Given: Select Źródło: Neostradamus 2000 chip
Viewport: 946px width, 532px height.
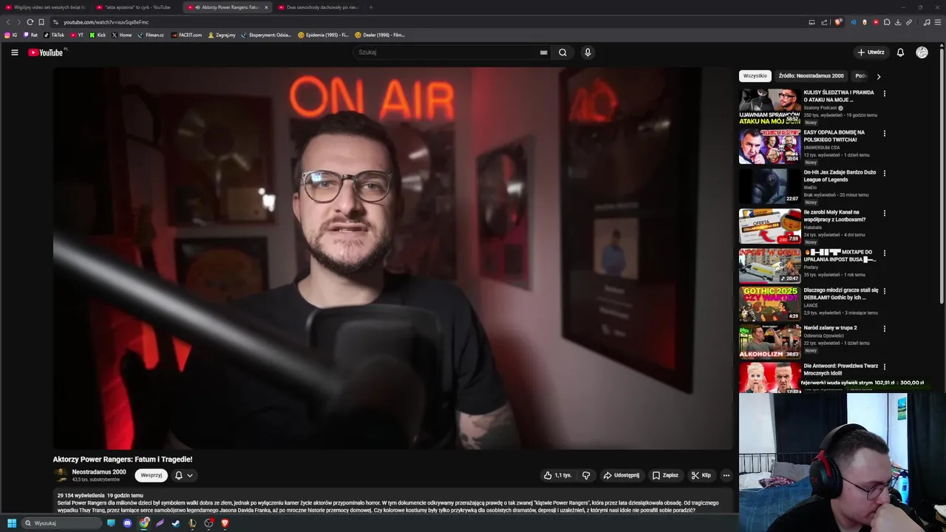Looking at the screenshot, I should 811,76.
